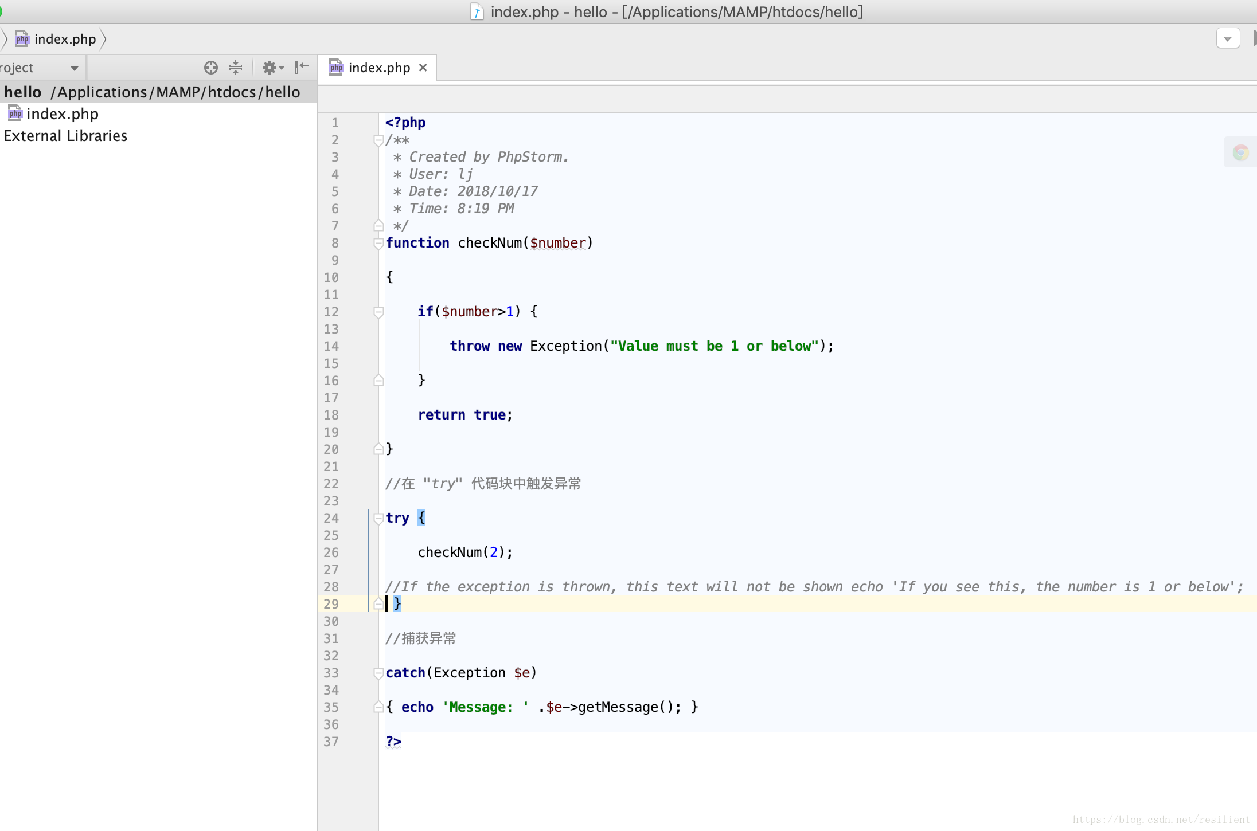Click the scroll-from-source target icon

point(211,68)
